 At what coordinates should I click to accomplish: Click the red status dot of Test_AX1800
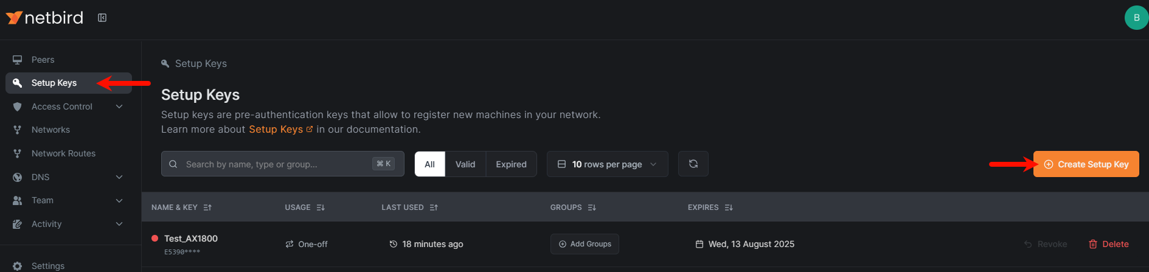pos(155,239)
